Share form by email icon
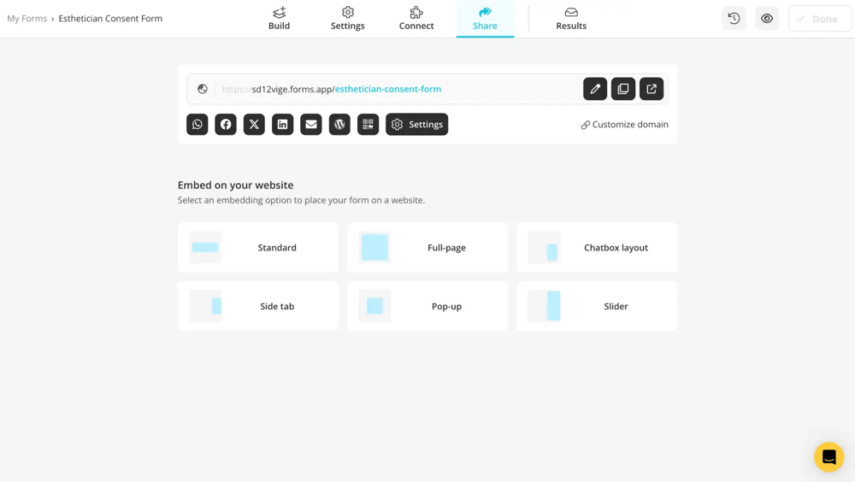 (311, 125)
